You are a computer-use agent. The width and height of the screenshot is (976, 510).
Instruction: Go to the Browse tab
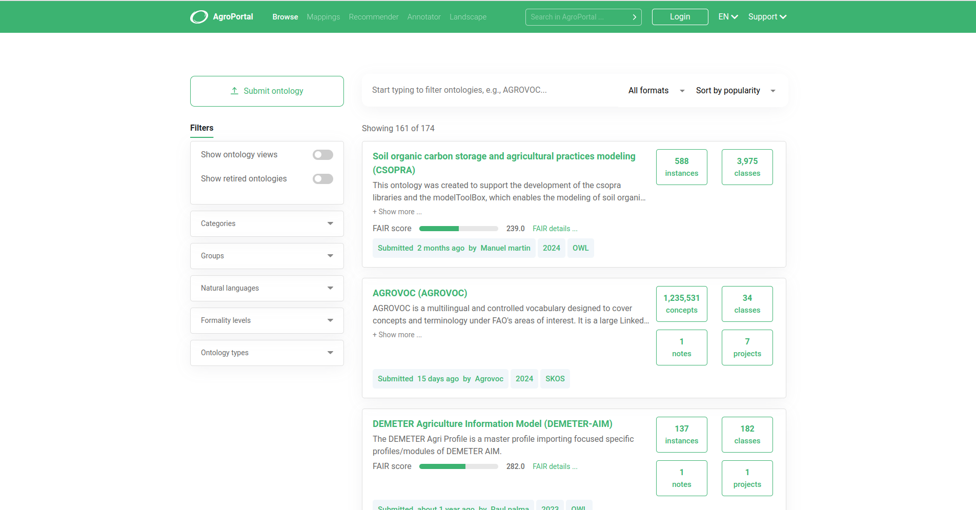pos(285,17)
